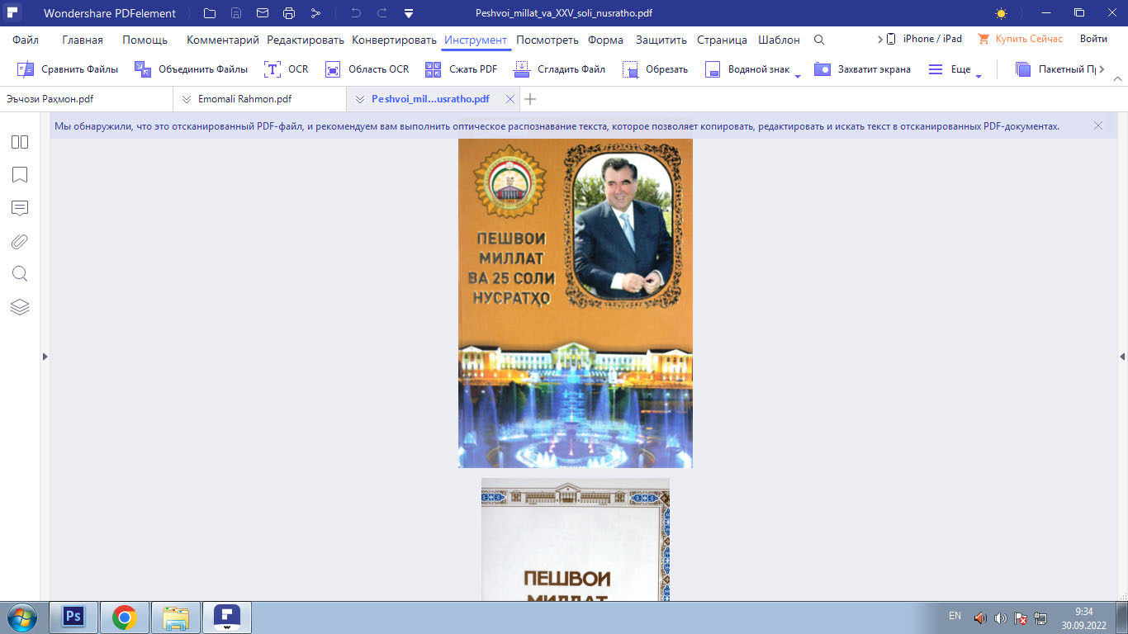Screen dimensions: 1128x634
Task: Click the Compare Files (Сравнить Файлы) icon
Action: (x=26, y=69)
